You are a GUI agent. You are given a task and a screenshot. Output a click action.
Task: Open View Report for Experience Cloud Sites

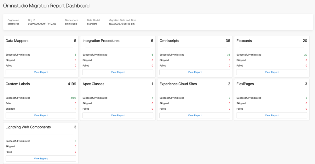[195, 115]
